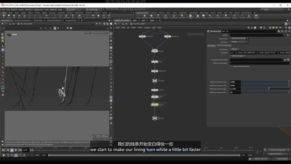Viewport: 291px width, 164px height.
Task: Open the Vex Source dropdown
Action: point(235,49)
